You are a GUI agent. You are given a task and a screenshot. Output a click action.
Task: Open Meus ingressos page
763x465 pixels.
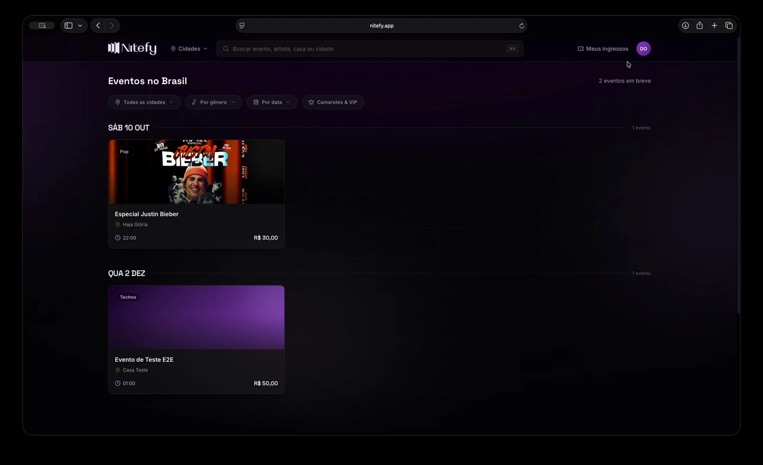pyautogui.click(x=603, y=49)
